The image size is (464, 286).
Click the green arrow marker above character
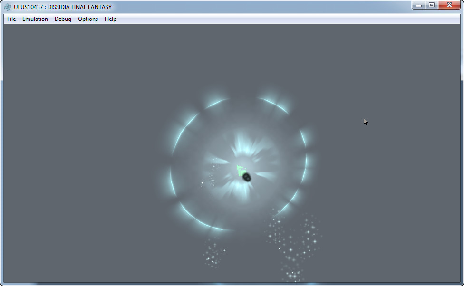point(241,170)
